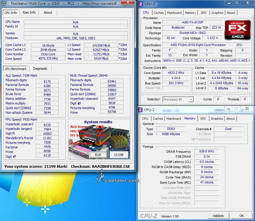Screen dimensions: 255x221
Task: Open the Mainboard tab in the upper CPU-Z window
Action: (x=174, y=13)
